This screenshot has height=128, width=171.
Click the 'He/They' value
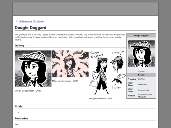[142, 79]
